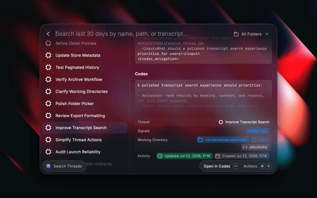Viewport: 317px width, 198px height.
Task: Go back using the left chevron arrow
Action: [x=48, y=34]
